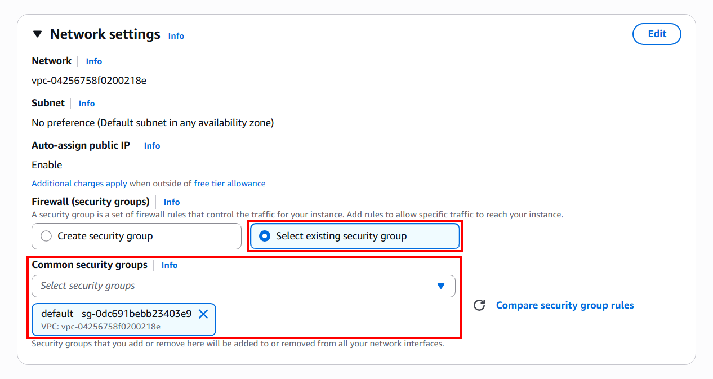713x379 pixels.
Task: Open Info link beside Auto-assign public IP
Action: point(152,146)
